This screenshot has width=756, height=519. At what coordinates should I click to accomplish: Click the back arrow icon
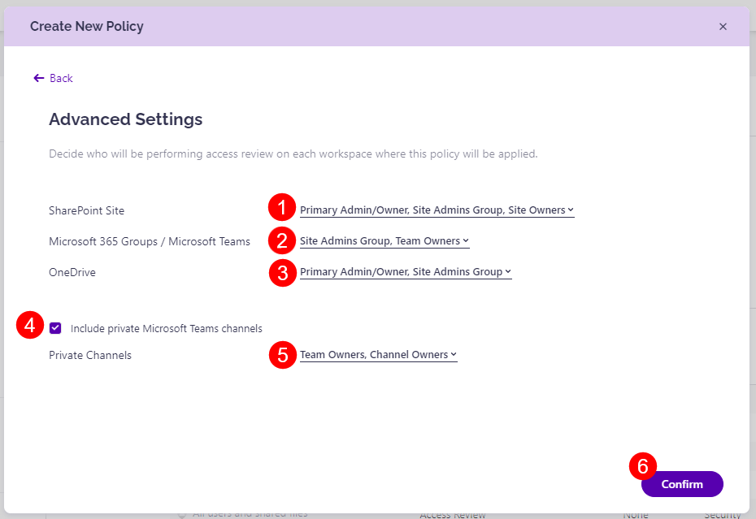[x=37, y=77]
